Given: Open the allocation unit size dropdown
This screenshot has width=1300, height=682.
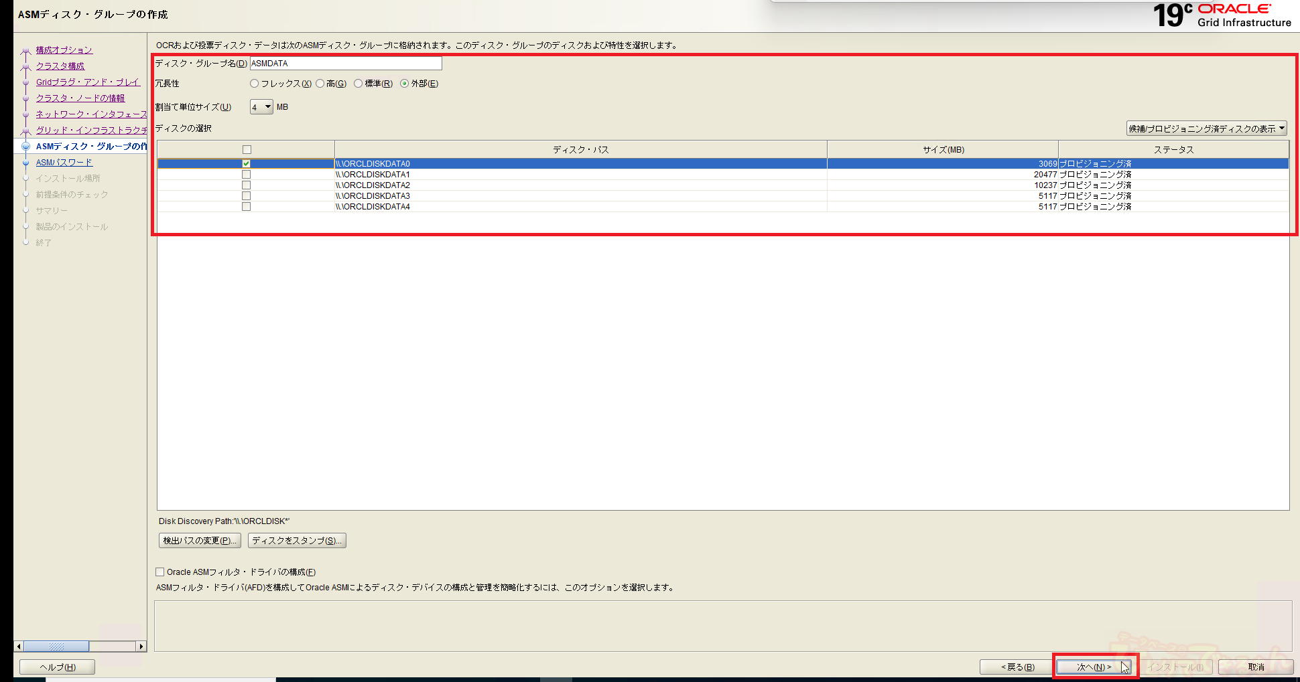Looking at the screenshot, I should (261, 107).
